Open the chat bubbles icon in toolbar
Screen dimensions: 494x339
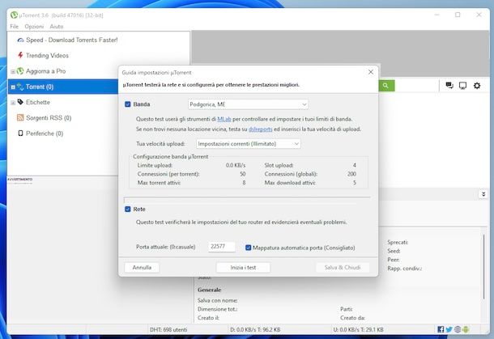pyautogui.click(x=449, y=86)
